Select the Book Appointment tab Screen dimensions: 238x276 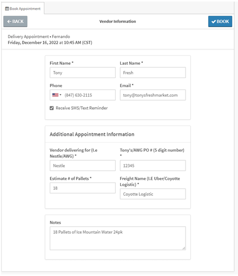click(23, 8)
